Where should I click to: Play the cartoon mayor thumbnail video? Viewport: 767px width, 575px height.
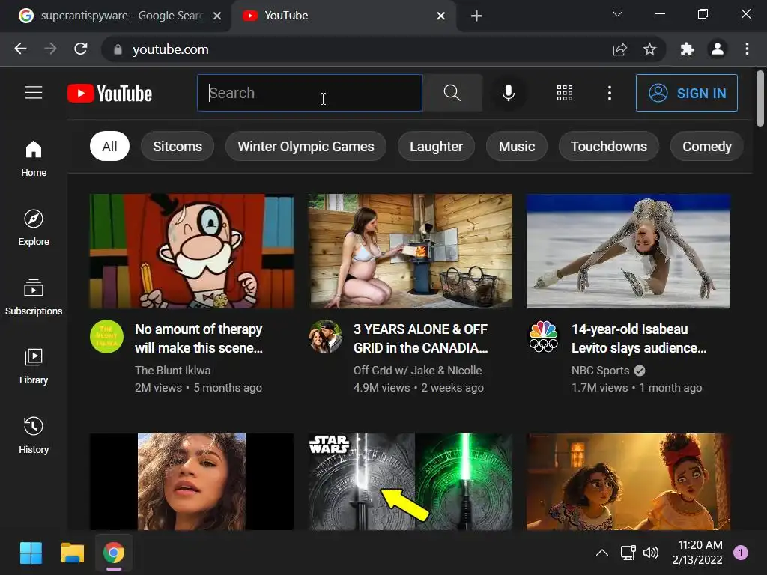(x=192, y=252)
